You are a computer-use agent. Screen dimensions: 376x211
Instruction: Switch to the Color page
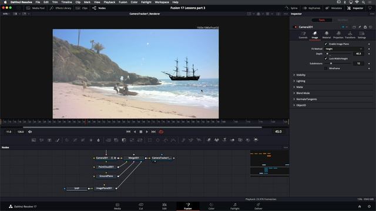[x=211, y=206]
